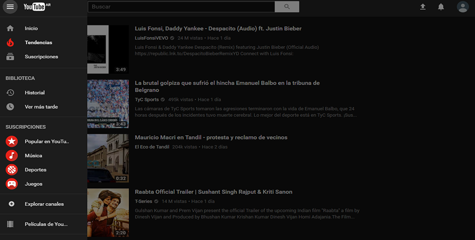Click the Historial clock-arrow icon
The height and width of the screenshot is (240, 475).
(10, 92)
